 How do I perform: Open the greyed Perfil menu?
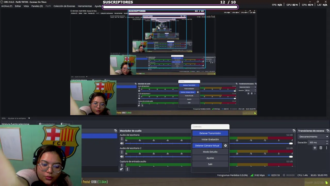click(48, 6)
